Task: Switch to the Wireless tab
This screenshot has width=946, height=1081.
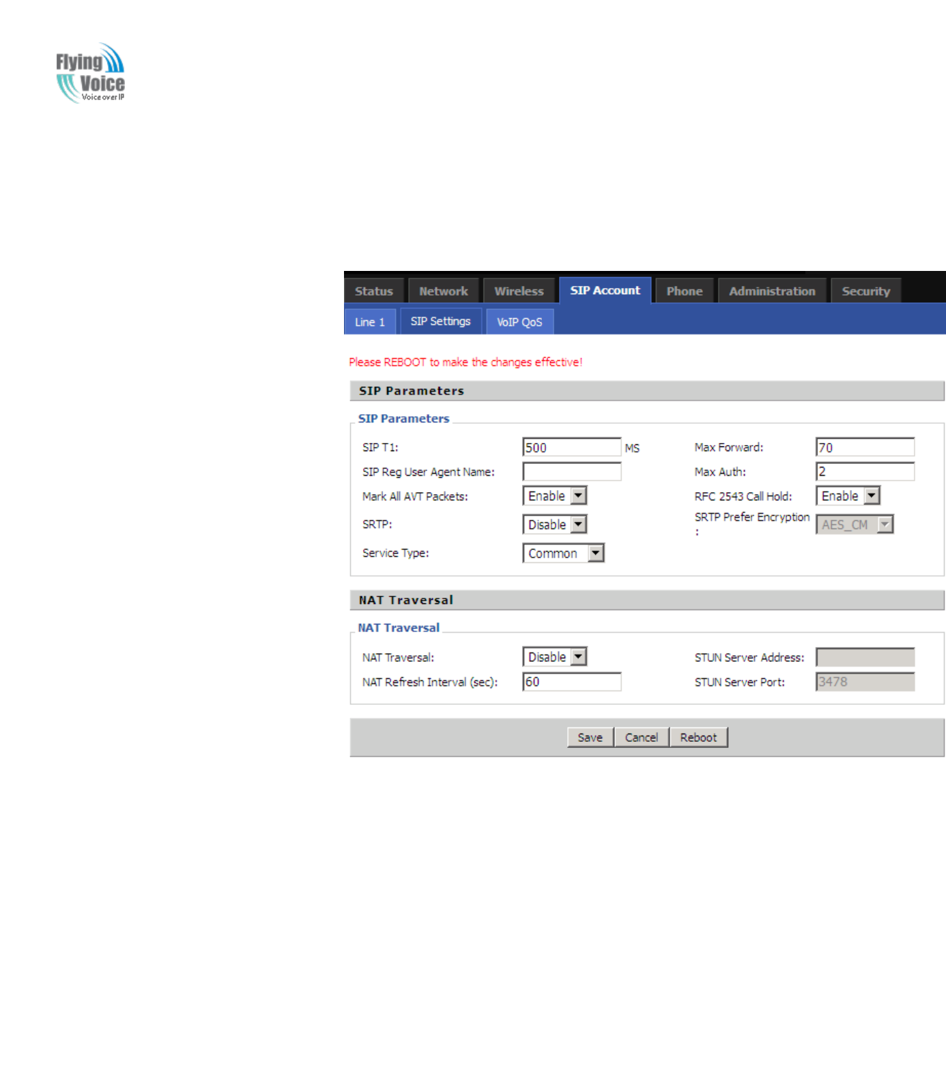Action: pos(519,291)
